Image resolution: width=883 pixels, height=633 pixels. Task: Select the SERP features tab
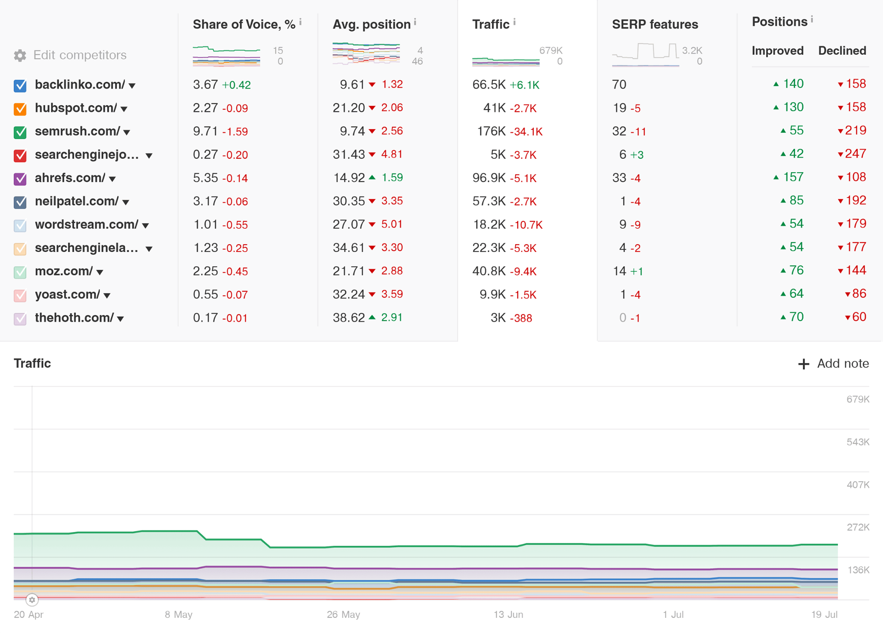click(654, 25)
